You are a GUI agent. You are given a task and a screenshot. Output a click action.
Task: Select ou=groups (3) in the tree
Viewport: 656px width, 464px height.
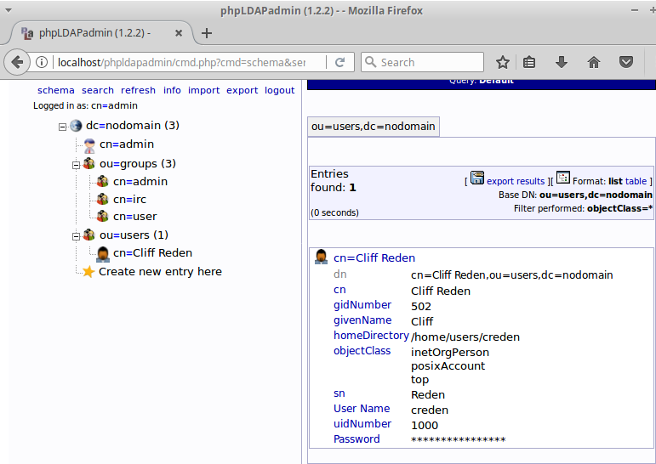(138, 163)
